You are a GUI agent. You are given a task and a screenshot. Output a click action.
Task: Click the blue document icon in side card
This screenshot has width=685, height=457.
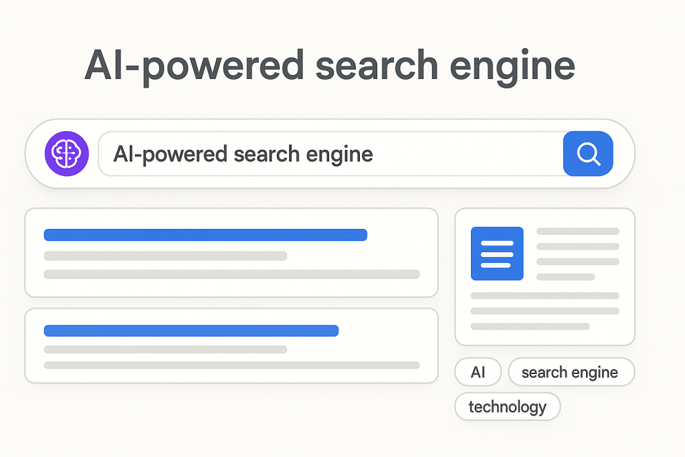point(497,254)
